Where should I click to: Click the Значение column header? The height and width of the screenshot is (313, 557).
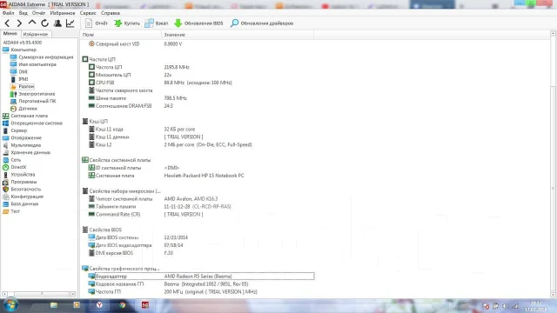pyautogui.click(x=238, y=35)
